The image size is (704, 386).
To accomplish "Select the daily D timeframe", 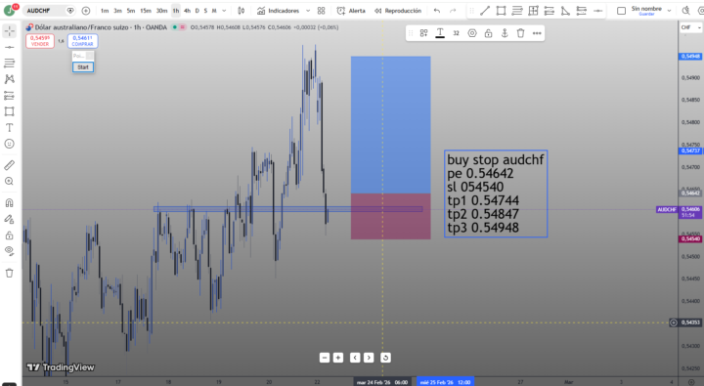I will pos(198,11).
